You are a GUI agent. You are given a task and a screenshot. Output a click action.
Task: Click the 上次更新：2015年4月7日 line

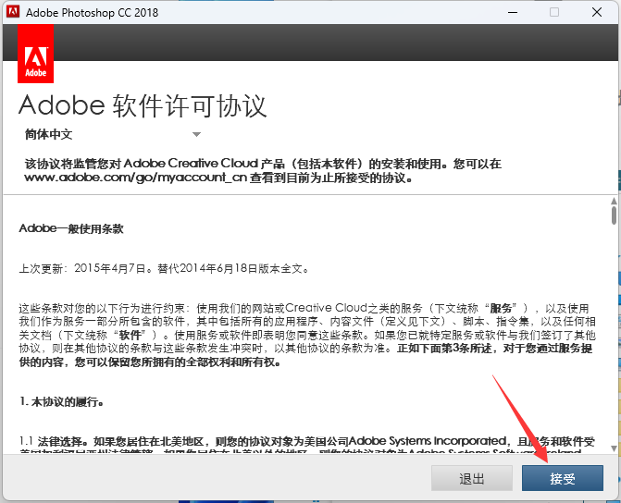pyautogui.click(x=164, y=269)
